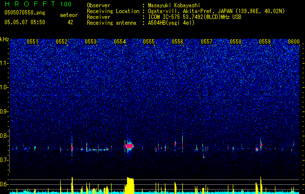The image size is (305, 194).
Task: Click the 'meteor' label
Action: (x=69, y=15)
